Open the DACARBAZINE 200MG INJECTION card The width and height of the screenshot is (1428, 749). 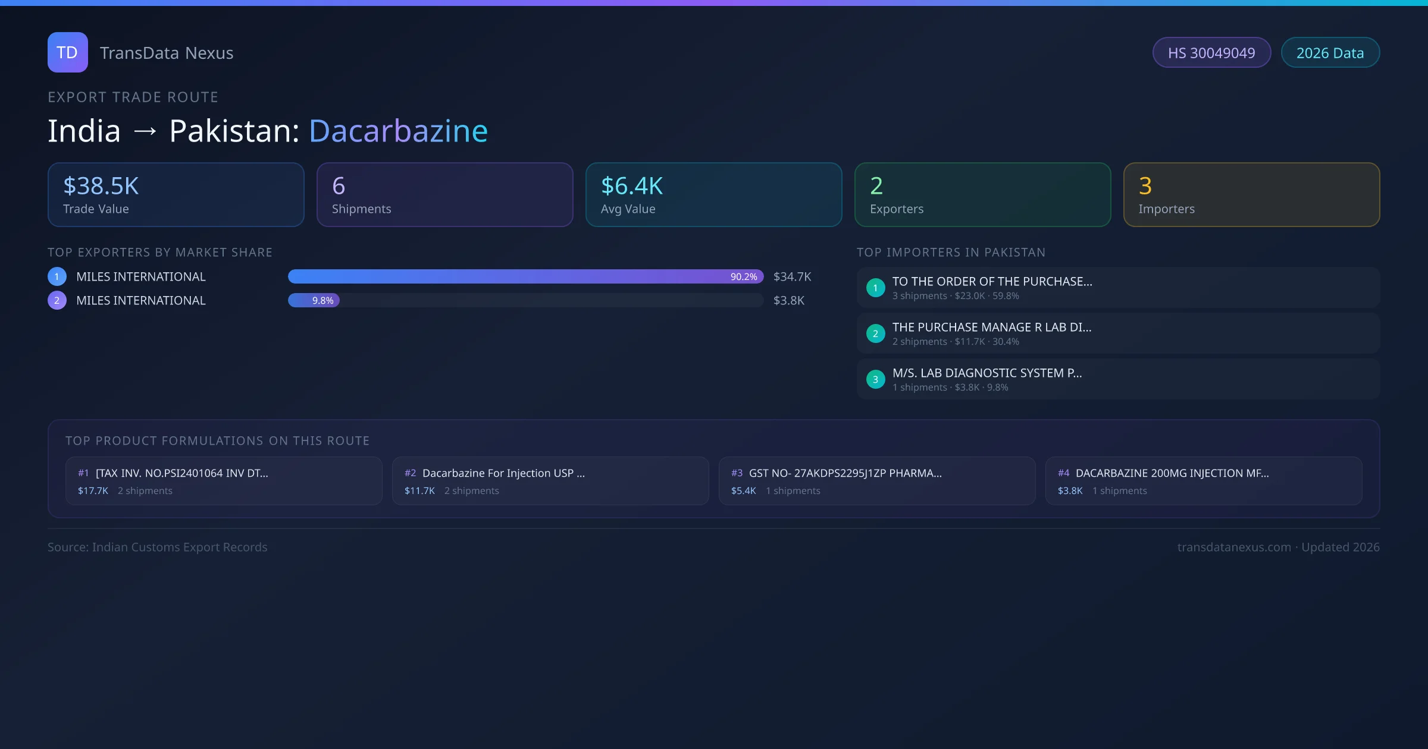click(x=1204, y=480)
